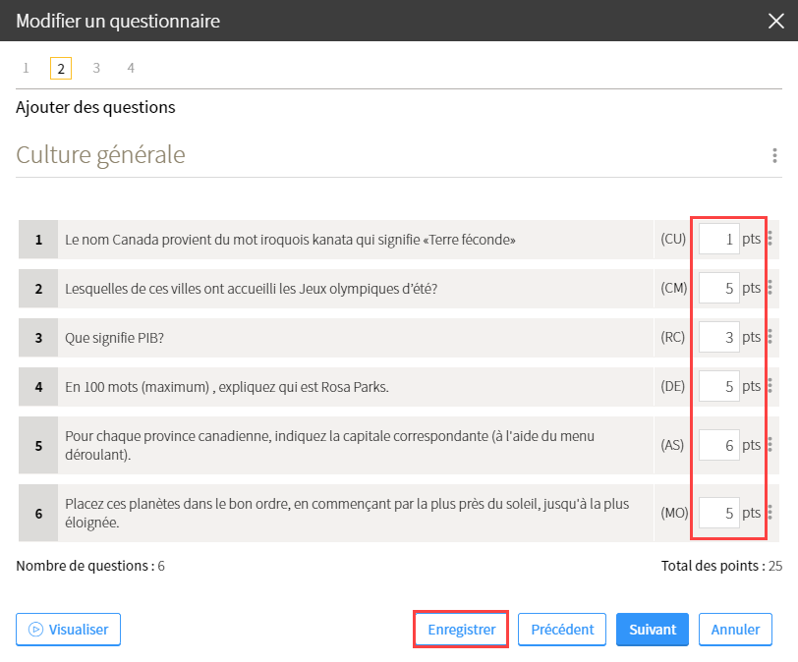Open the three-dot menu for Rosa Parks question

click(770, 386)
